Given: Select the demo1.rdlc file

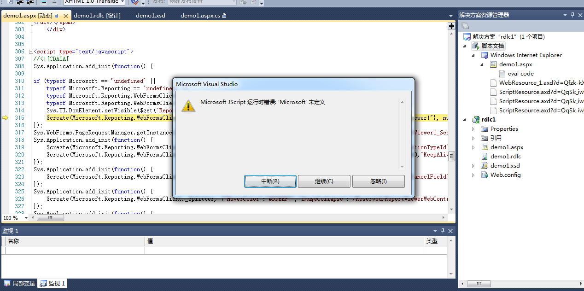Looking at the screenshot, I should [x=506, y=156].
